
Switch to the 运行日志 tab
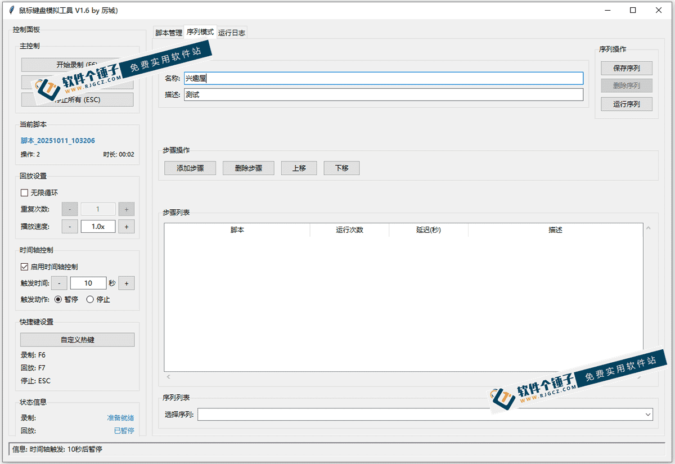[x=232, y=32]
